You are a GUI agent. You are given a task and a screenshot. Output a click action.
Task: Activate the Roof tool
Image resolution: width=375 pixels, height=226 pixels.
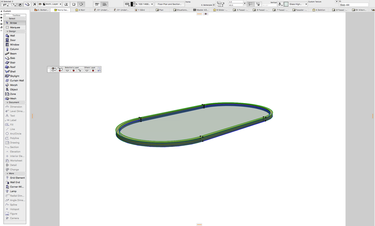click(15, 67)
